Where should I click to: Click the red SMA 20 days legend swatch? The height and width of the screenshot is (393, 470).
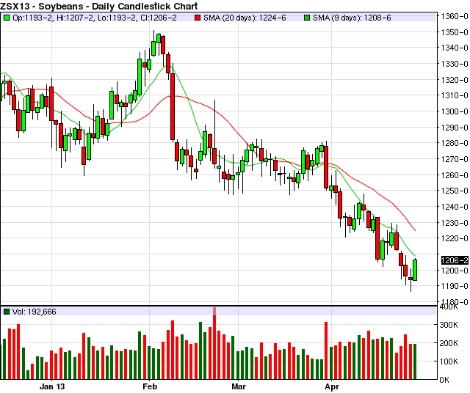198,18
